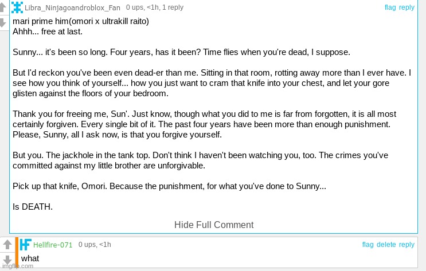Click the "what" reply text
This screenshot has height=271, width=426.
(30, 258)
